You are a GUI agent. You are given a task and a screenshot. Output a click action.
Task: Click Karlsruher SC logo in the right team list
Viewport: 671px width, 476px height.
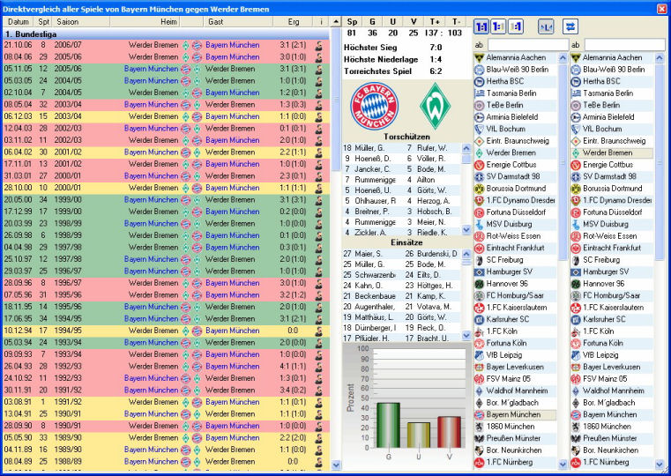point(576,319)
